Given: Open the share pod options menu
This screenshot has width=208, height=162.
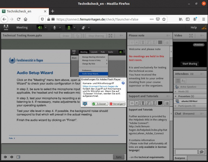Looking at the screenshot, I should click(121, 36).
